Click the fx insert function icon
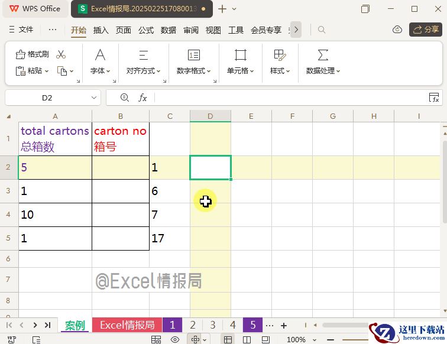The height and width of the screenshot is (344, 447). click(x=142, y=98)
